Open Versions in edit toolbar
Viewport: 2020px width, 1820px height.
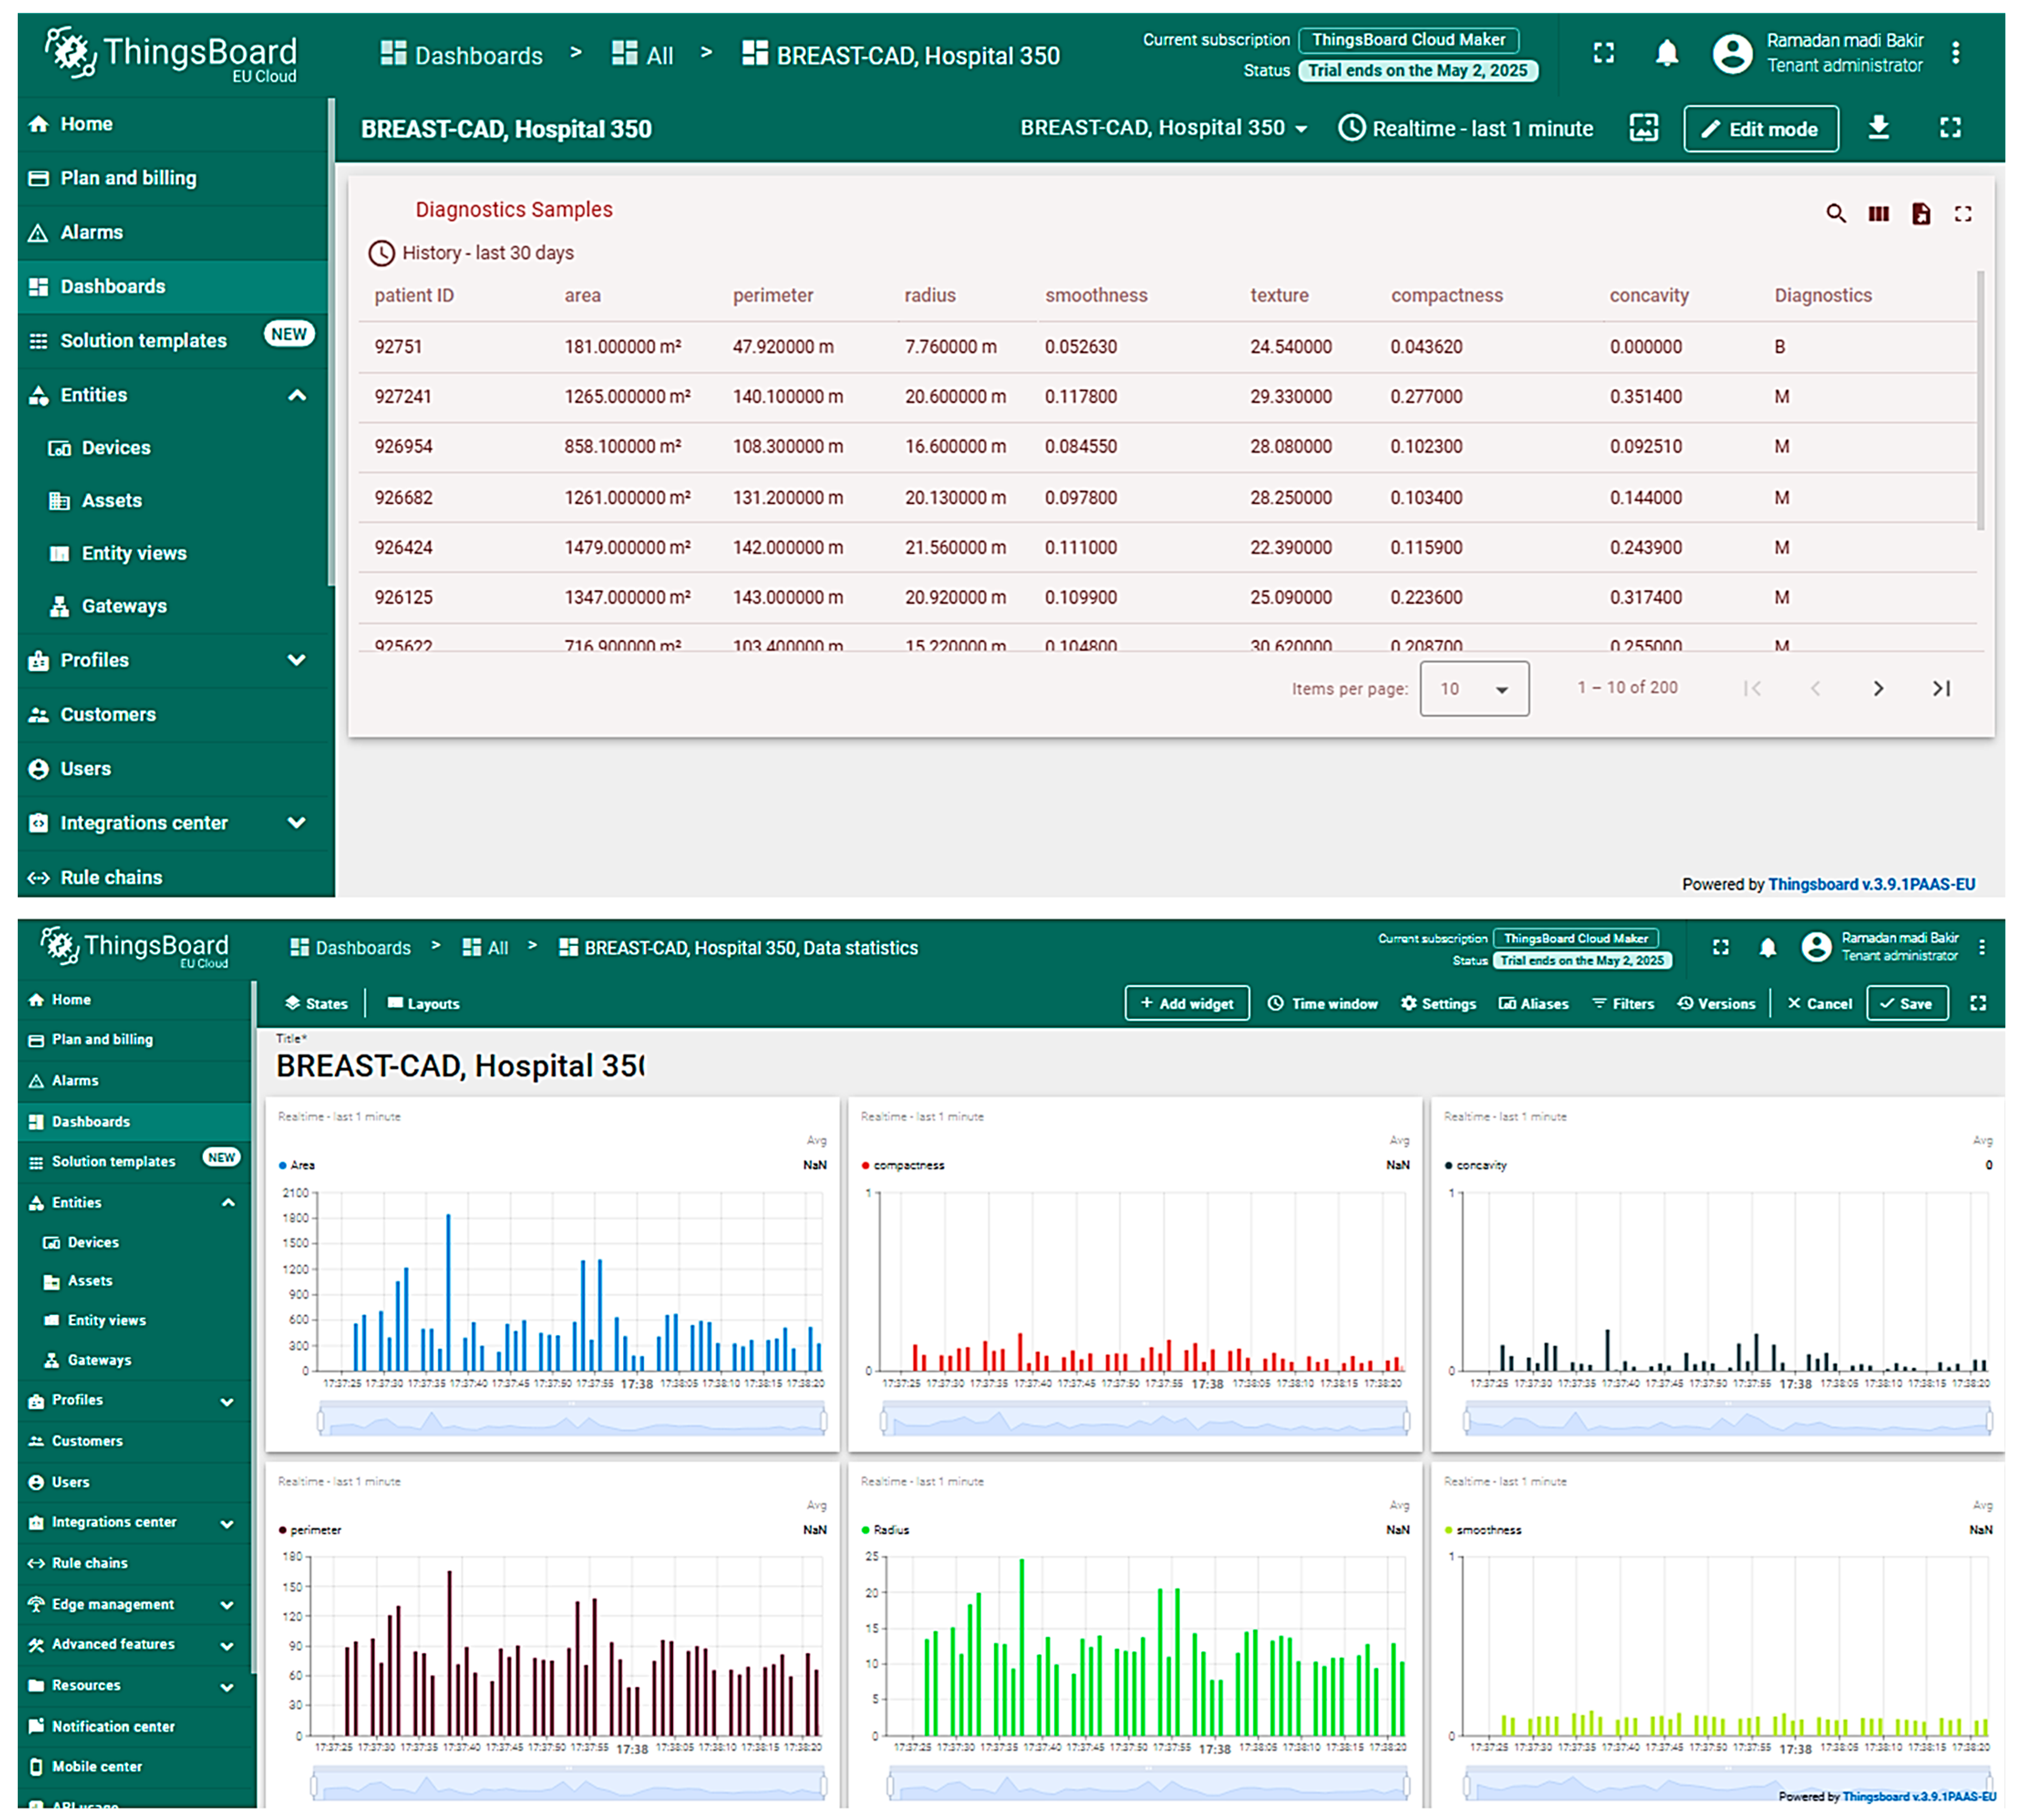pos(1716,1003)
